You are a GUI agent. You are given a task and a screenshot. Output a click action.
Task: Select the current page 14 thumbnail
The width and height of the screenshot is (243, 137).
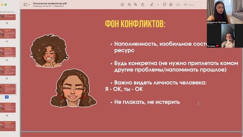(x=8, y=89)
